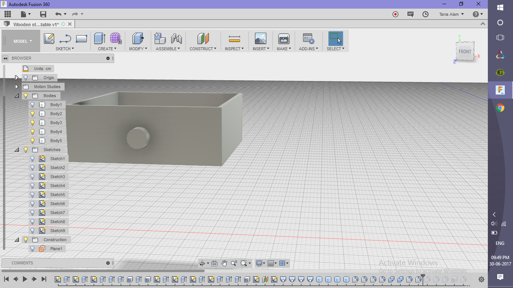Toggle the Origin folder light bulb
Image resolution: width=513 pixels, height=288 pixels.
pos(26,78)
